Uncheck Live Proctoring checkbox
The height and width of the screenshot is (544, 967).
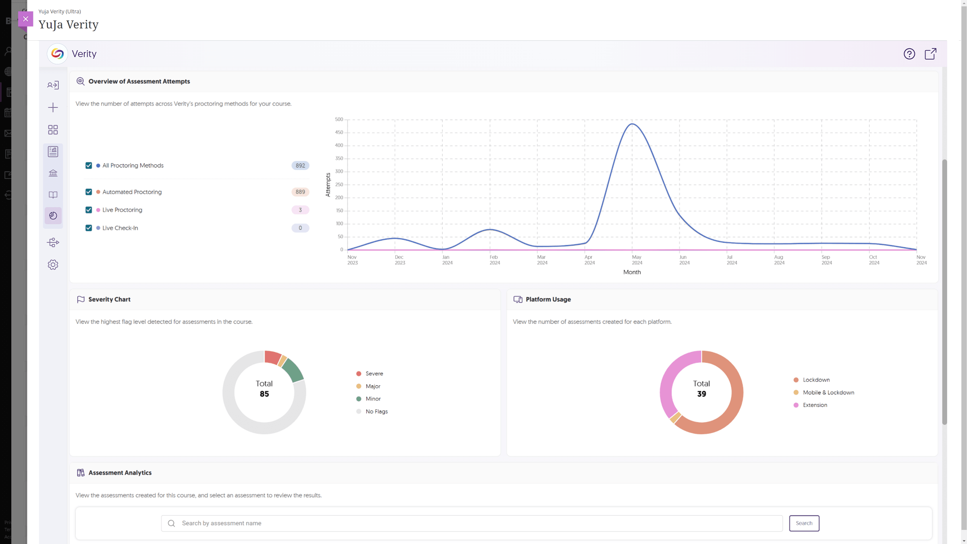[x=89, y=210]
